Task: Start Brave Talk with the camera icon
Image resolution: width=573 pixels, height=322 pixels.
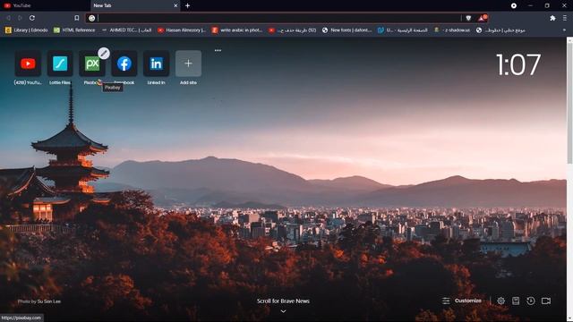Action: coord(546,301)
